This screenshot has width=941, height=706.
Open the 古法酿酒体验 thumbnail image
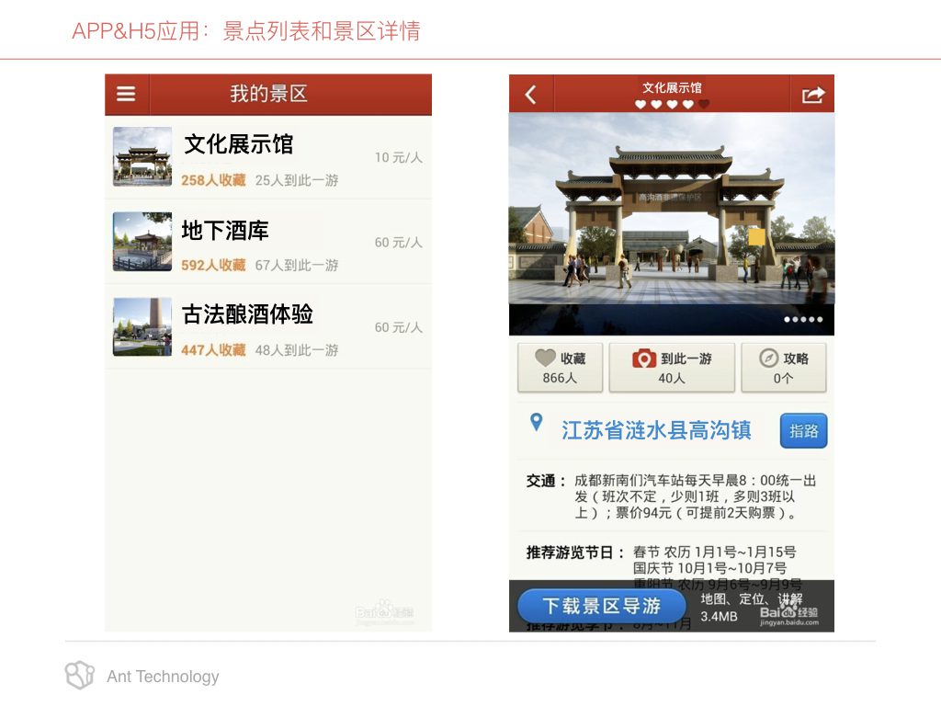(142, 326)
